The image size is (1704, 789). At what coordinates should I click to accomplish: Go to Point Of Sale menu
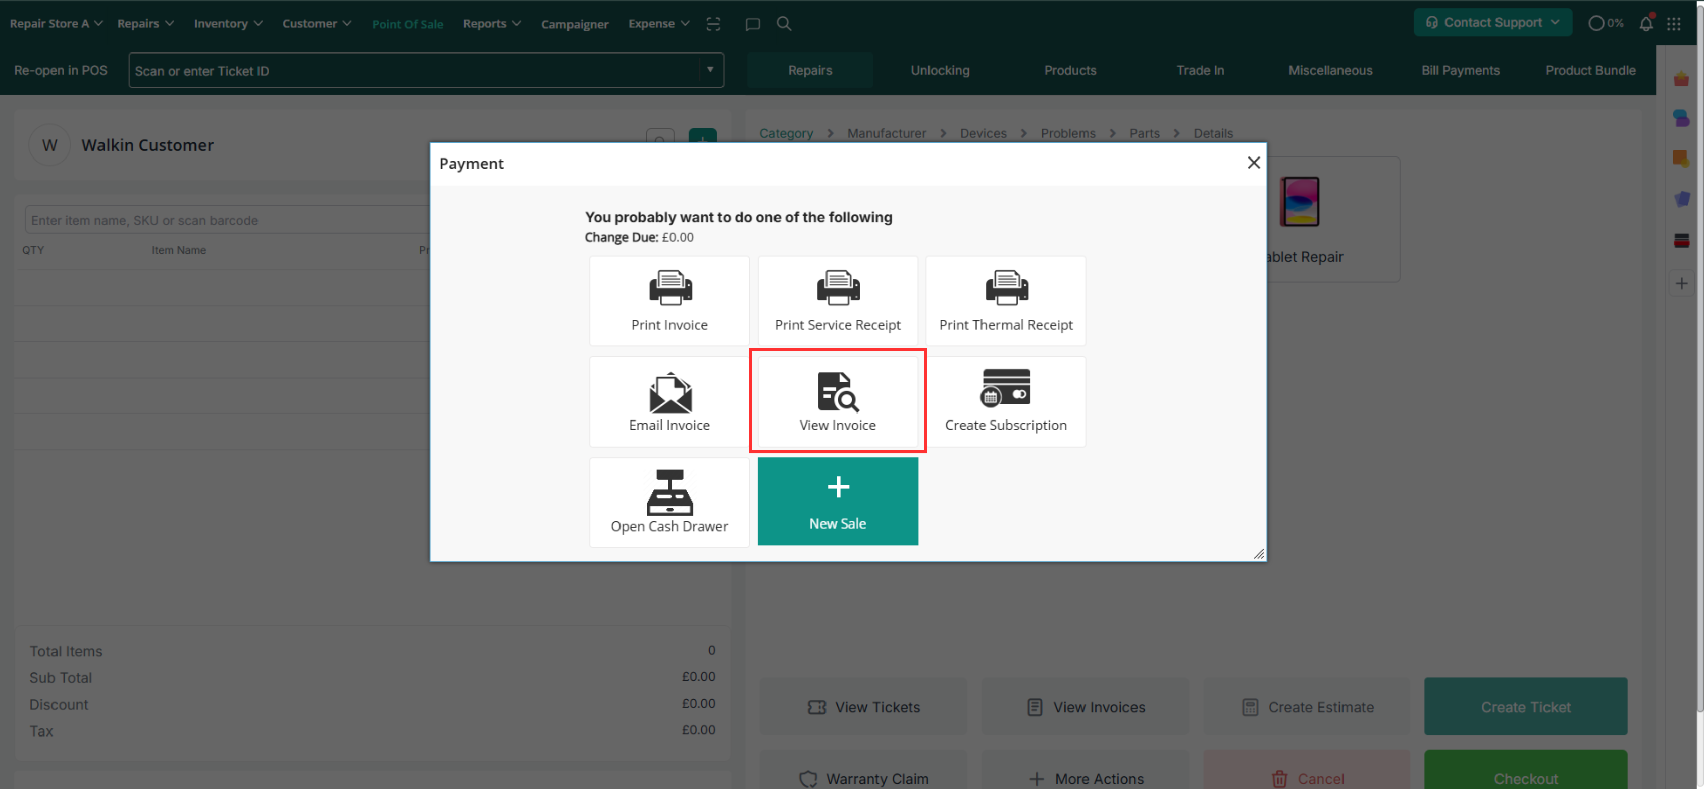pyautogui.click(x=407, y=24)
